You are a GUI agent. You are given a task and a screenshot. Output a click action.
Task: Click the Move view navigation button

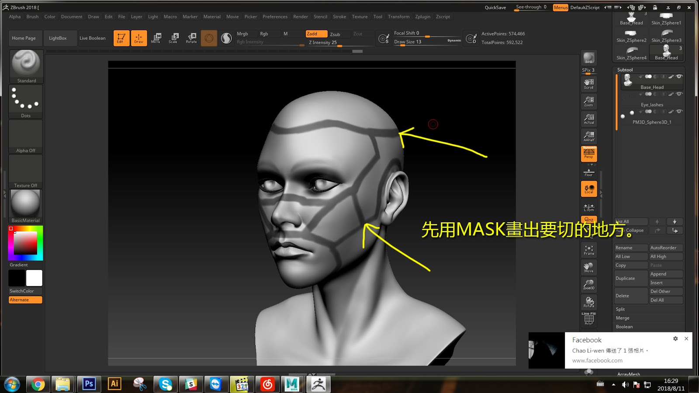(589, 267)
